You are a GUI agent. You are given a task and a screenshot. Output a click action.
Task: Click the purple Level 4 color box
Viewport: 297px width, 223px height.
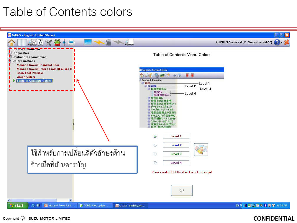tap(176, 163)
